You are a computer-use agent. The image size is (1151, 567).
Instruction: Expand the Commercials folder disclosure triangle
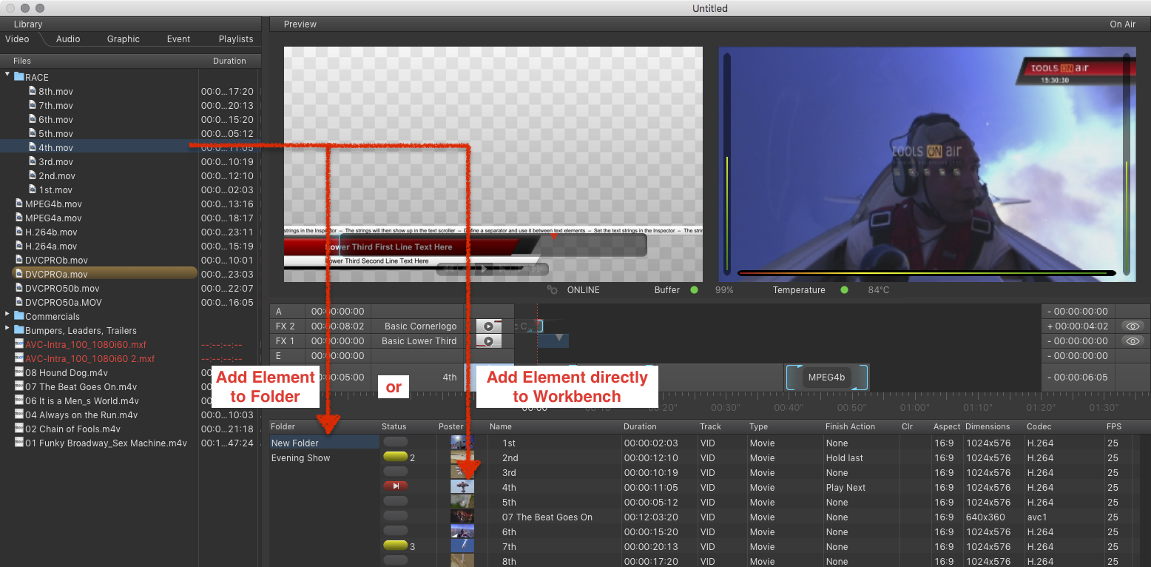coord(7,315)
